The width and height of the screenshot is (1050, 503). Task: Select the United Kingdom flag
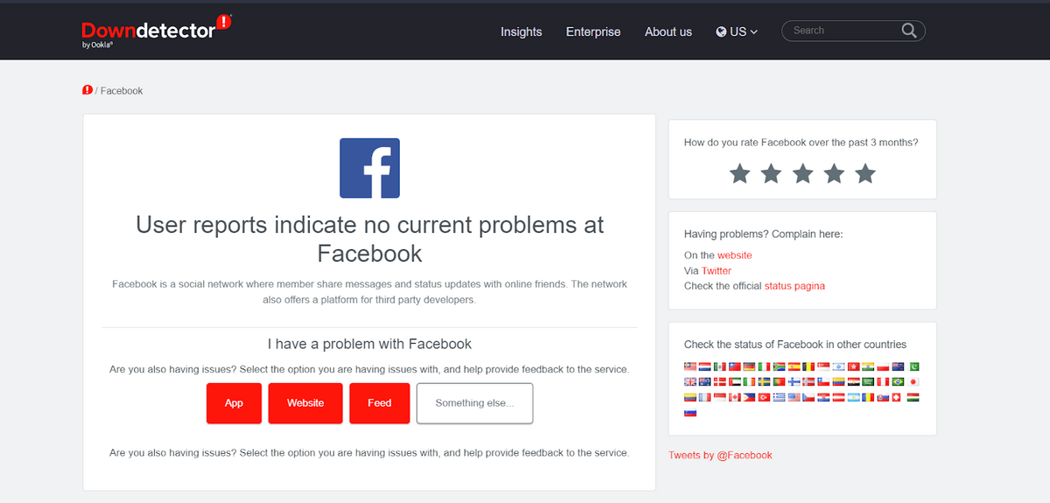689,382
